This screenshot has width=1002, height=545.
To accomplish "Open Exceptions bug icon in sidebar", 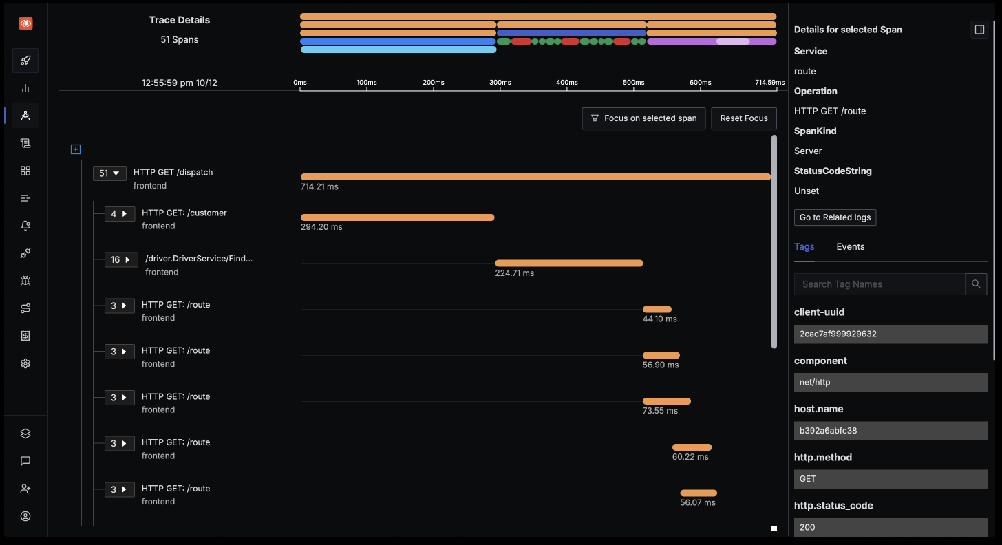I will tap(25, 281).
